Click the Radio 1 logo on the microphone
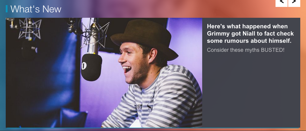Image resolution: width=306 pixels, height=131 pixels. pyautogui.click(x=84, y=66)
